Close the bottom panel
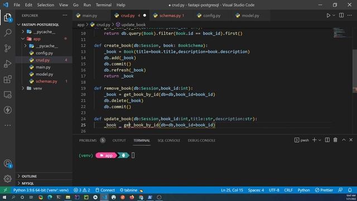This screenshot has height=201, width=357. (x=351, y=140)
